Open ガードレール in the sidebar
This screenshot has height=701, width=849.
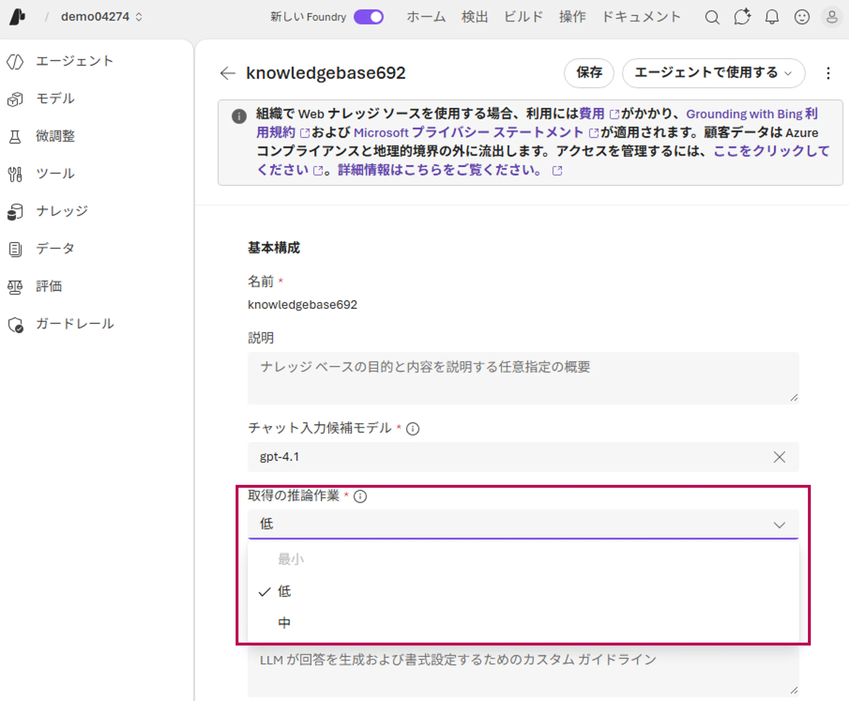click(x=75, y=324)
